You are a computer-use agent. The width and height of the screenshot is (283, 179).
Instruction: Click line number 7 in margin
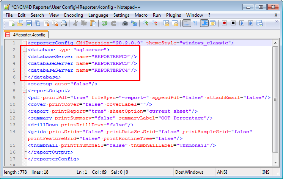[14, 84]
